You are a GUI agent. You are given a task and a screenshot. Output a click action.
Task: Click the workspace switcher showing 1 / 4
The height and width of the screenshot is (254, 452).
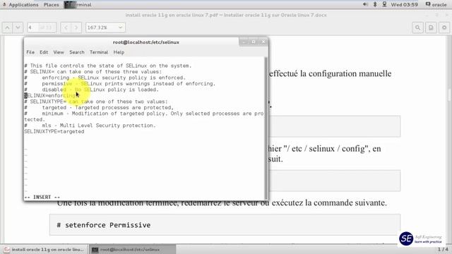(443, 249)
